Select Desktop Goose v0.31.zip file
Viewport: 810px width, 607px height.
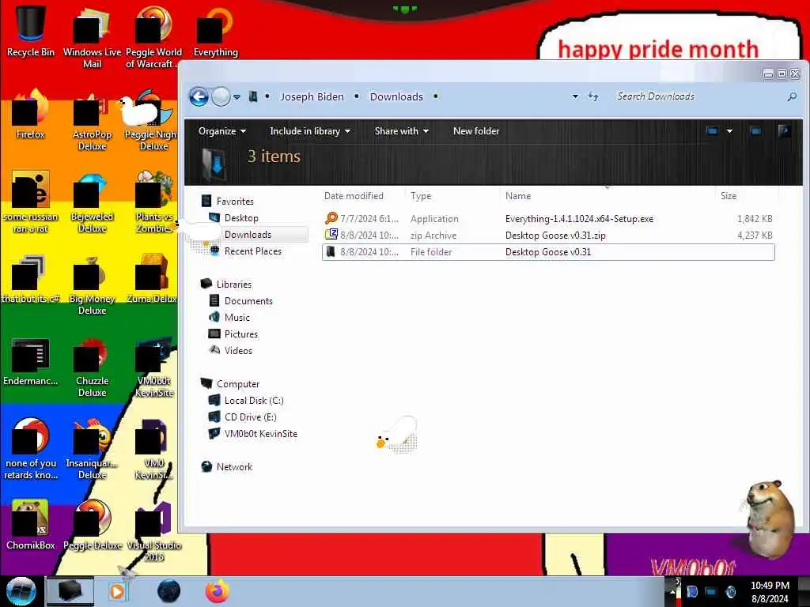(548, 236)
